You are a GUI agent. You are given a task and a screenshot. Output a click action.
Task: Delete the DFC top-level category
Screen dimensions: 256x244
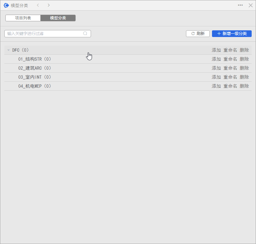coord(244,50)
